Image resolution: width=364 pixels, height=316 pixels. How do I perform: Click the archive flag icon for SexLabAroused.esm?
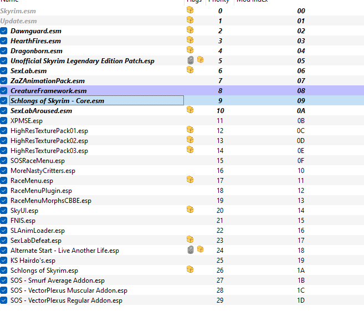[190, 110]
